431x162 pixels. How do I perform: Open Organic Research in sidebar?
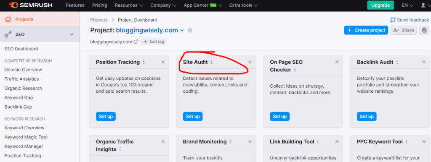tap(24, 88)
